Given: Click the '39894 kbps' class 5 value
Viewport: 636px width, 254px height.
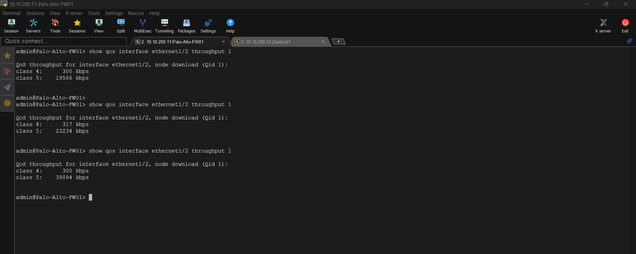Looking at the screenshot, I should (x=72, y=177).
